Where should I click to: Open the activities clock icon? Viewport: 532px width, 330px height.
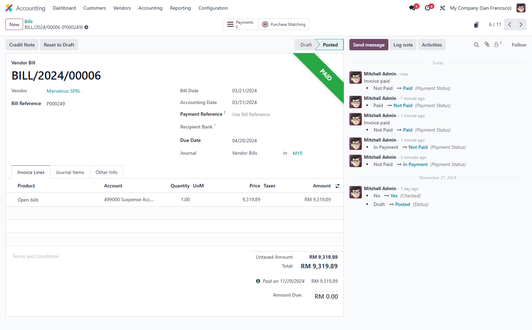(428, 8)
